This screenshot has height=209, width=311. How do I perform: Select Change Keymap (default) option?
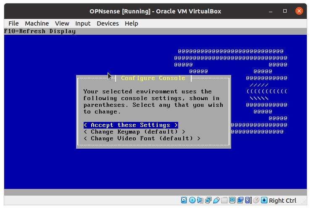(134, 132)
